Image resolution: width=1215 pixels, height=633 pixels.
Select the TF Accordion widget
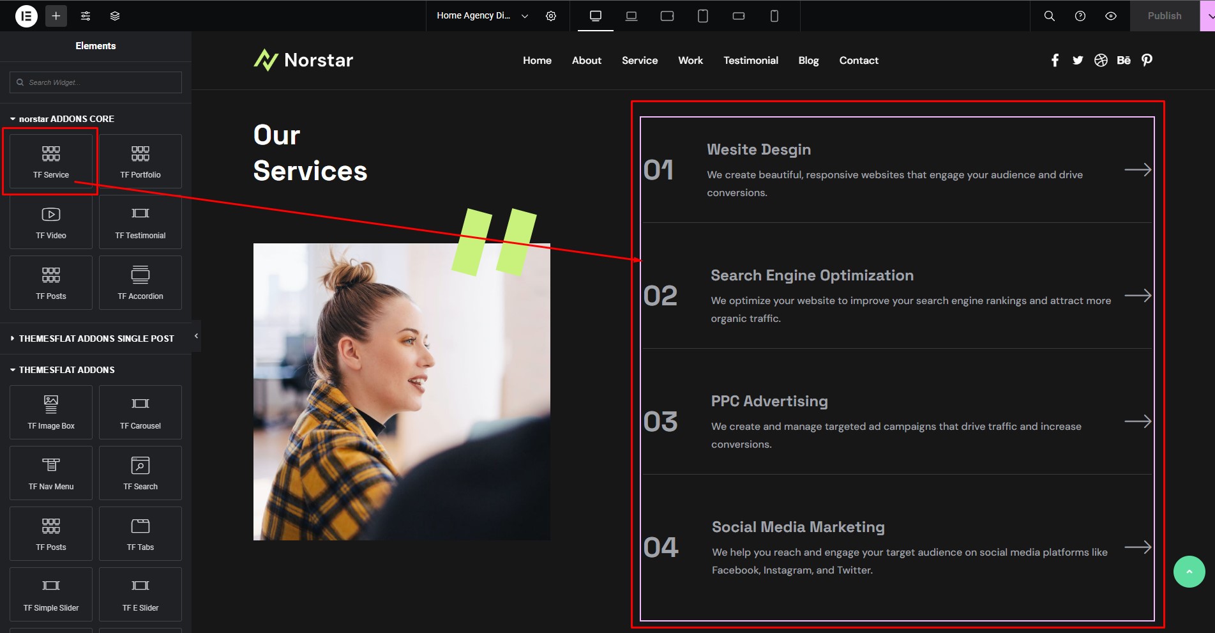coord(140,282)
